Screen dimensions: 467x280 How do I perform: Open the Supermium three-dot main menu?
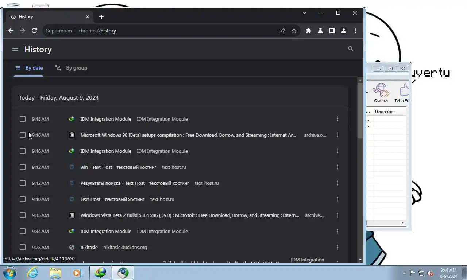pos(355,31)
